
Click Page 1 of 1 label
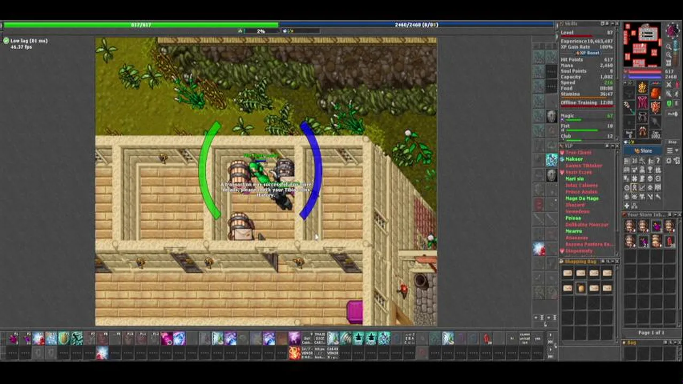pyautogui.click(x=651, y=333)
